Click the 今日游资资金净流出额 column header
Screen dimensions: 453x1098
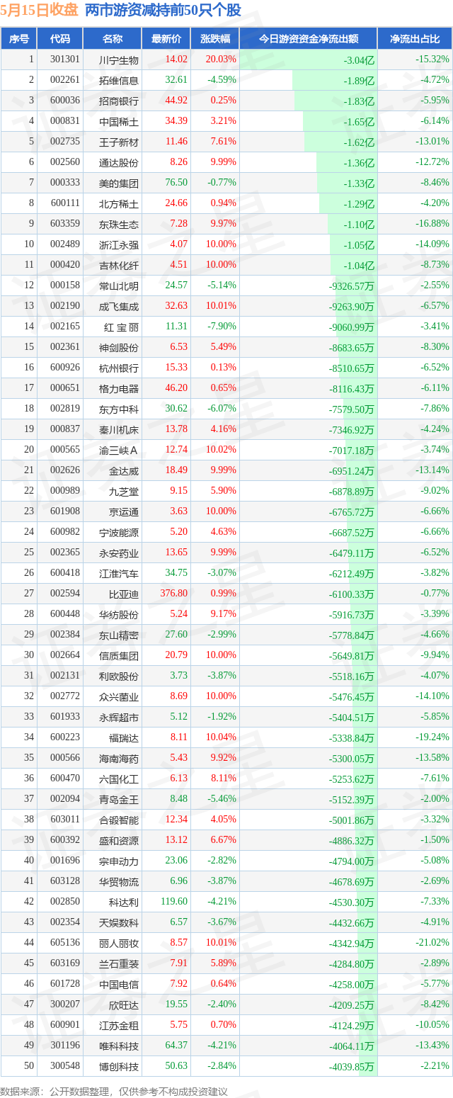click(x=309, y=39)
